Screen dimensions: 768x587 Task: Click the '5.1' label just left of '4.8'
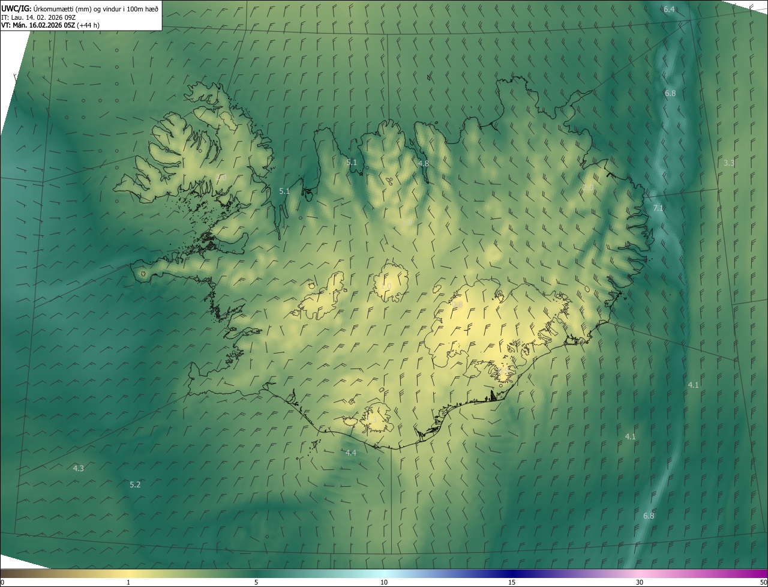point(352,162)
